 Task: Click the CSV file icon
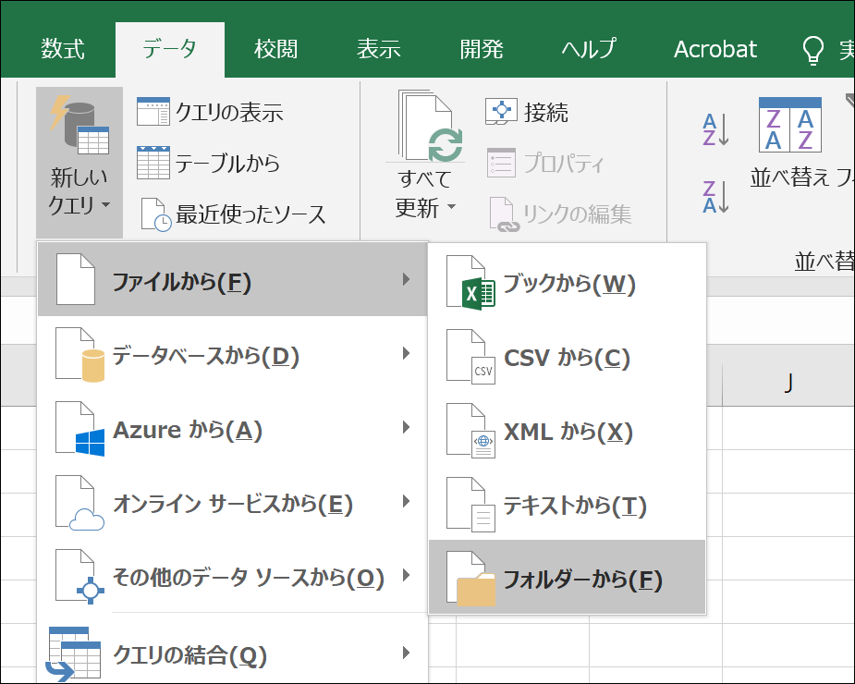(x=470, y=357)
